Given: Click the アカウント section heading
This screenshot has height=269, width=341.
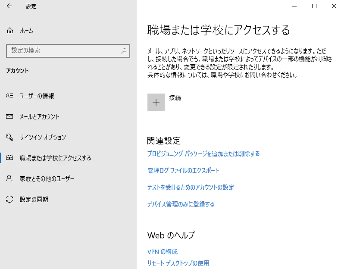Looking at the screenshot, I should (17, 71).
